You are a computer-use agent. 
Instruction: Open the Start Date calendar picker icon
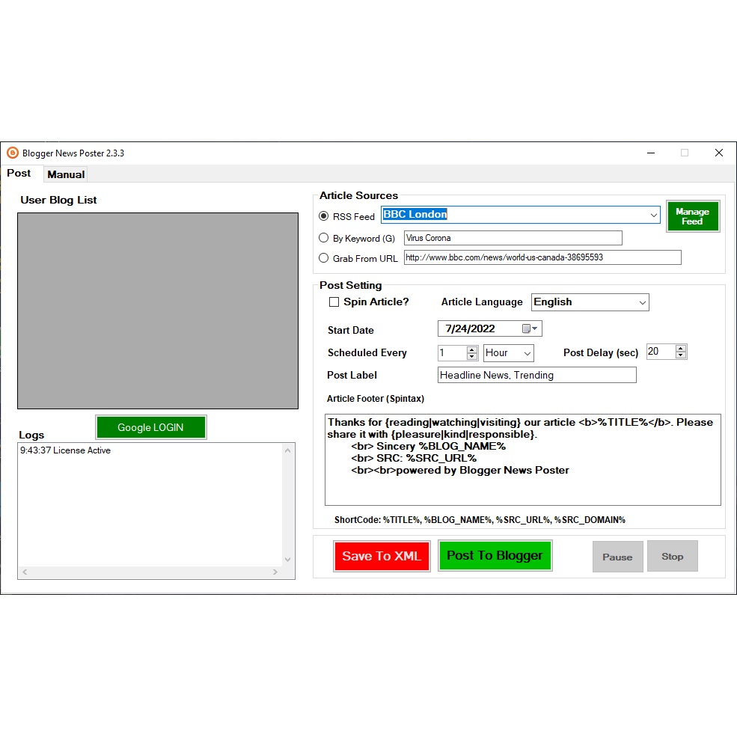529,328
